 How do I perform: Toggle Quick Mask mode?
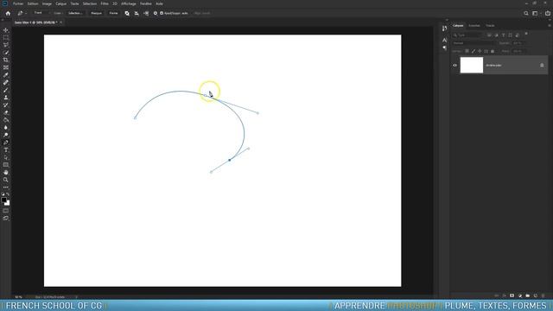pyautogui.click(x=6, y=211)
